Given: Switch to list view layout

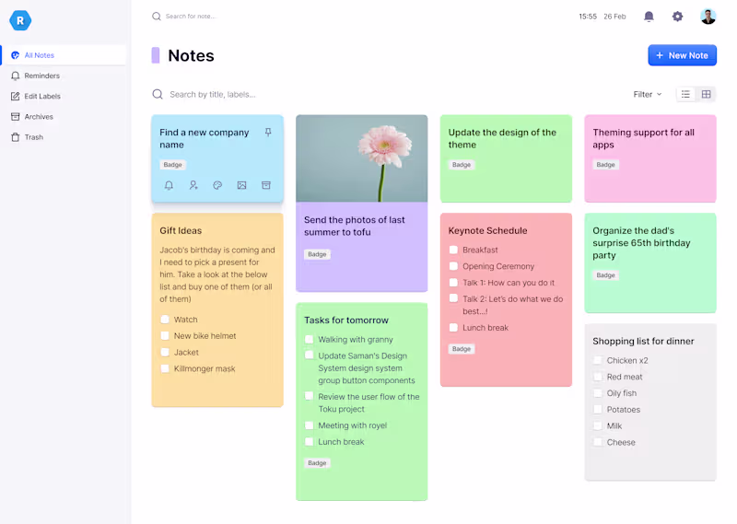Looking at the screenshot, I should click(x=685, y=94).
